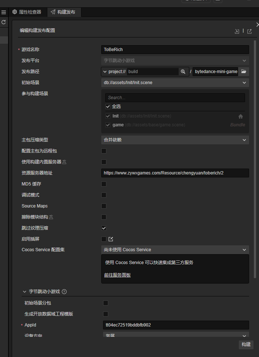Click the 属性检查器 tab icon
259x357 pixels.
pos(15,12)
